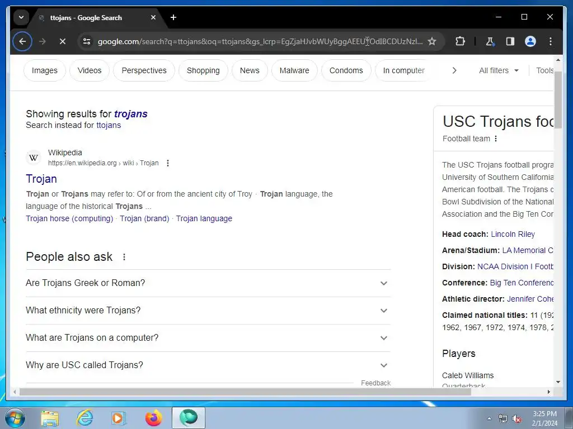Viewport: 573px width, 429px height.
Task: Open NCAA Division I link
Action: point(515,266)
